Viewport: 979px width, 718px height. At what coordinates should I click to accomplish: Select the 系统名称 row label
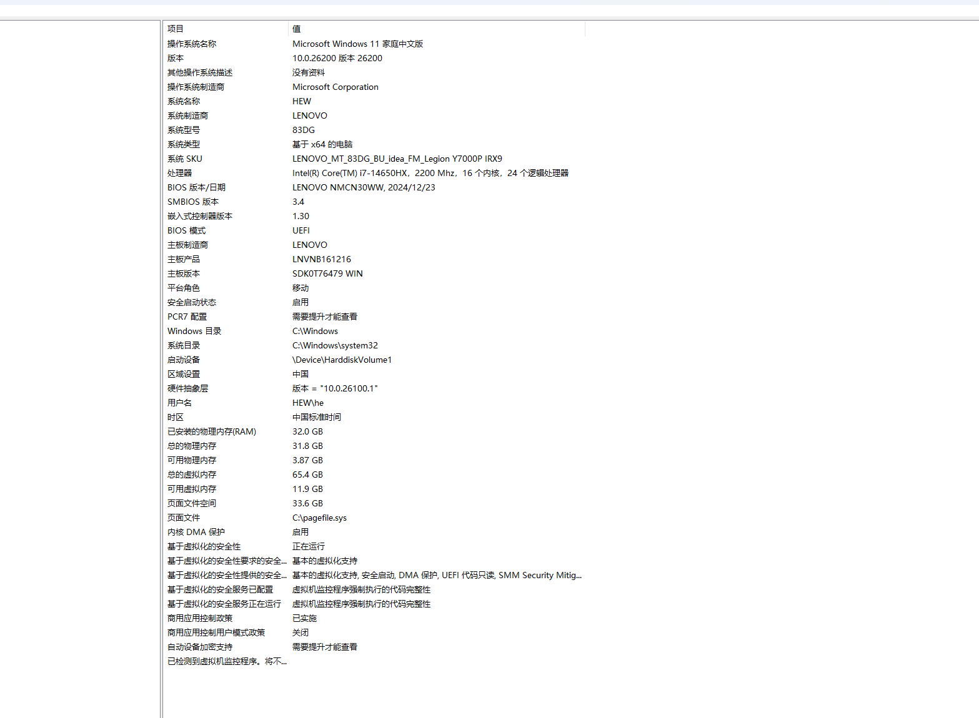[184, 101]
